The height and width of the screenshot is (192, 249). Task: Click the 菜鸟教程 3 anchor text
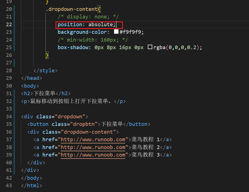point(146,155)
